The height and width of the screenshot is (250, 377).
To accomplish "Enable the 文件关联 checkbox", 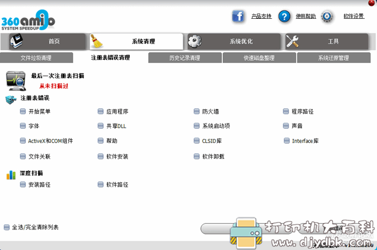I will [23, 157].
